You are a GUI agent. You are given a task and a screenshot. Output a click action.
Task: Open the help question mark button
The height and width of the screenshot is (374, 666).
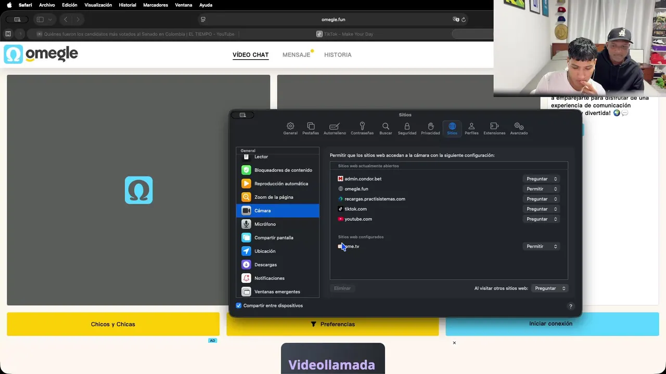(570, 306)
